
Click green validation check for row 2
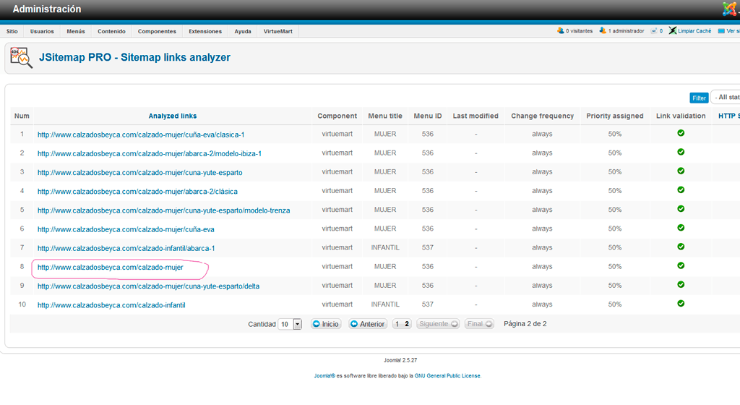coord(681,152)
